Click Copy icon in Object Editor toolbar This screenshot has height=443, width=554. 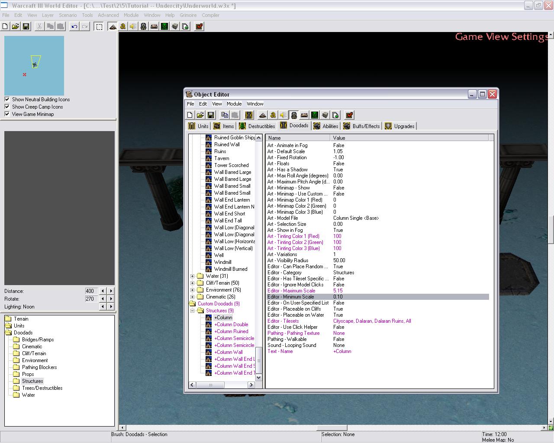pos(224,115)
